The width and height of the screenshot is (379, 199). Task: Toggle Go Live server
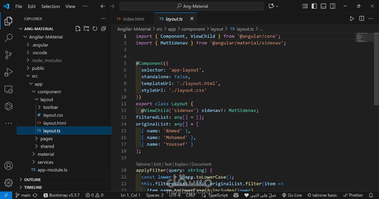[x=292, y=195]
